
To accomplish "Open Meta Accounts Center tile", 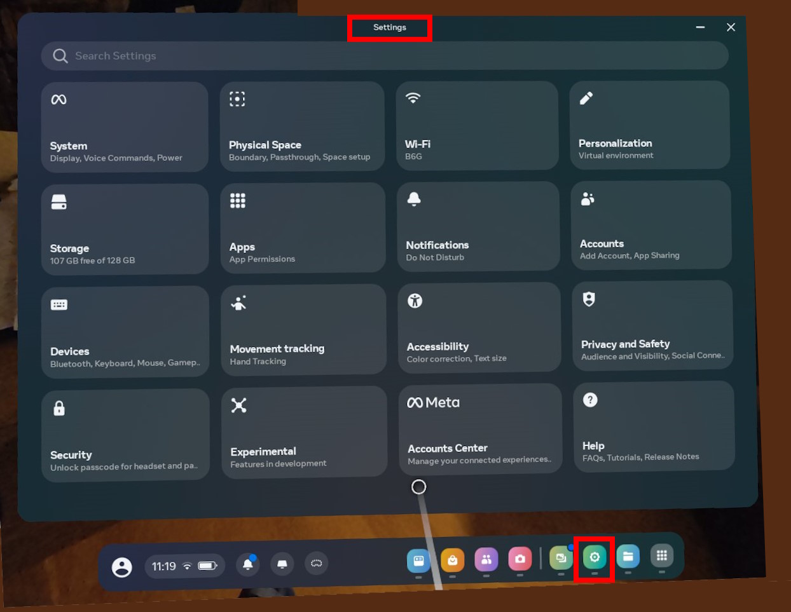I will 480,429.
